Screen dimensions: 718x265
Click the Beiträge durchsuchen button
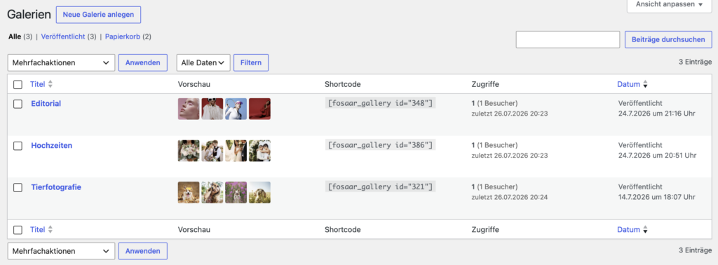tap(668, 39)
